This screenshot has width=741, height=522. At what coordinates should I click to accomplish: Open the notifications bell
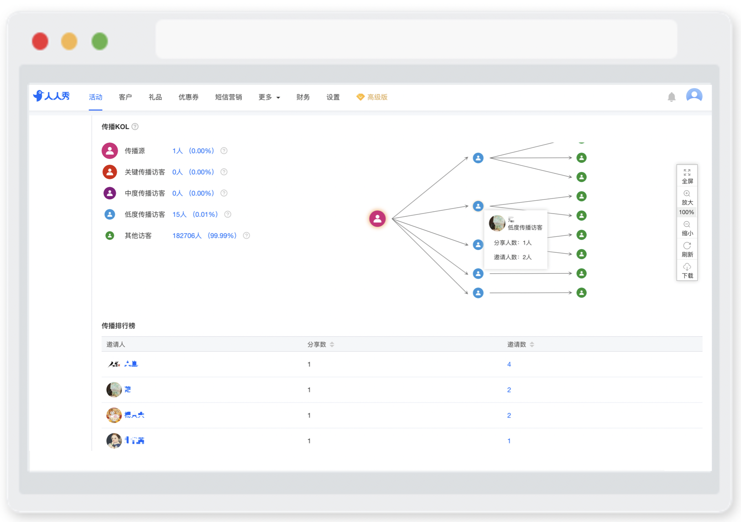tap(671, 97)
